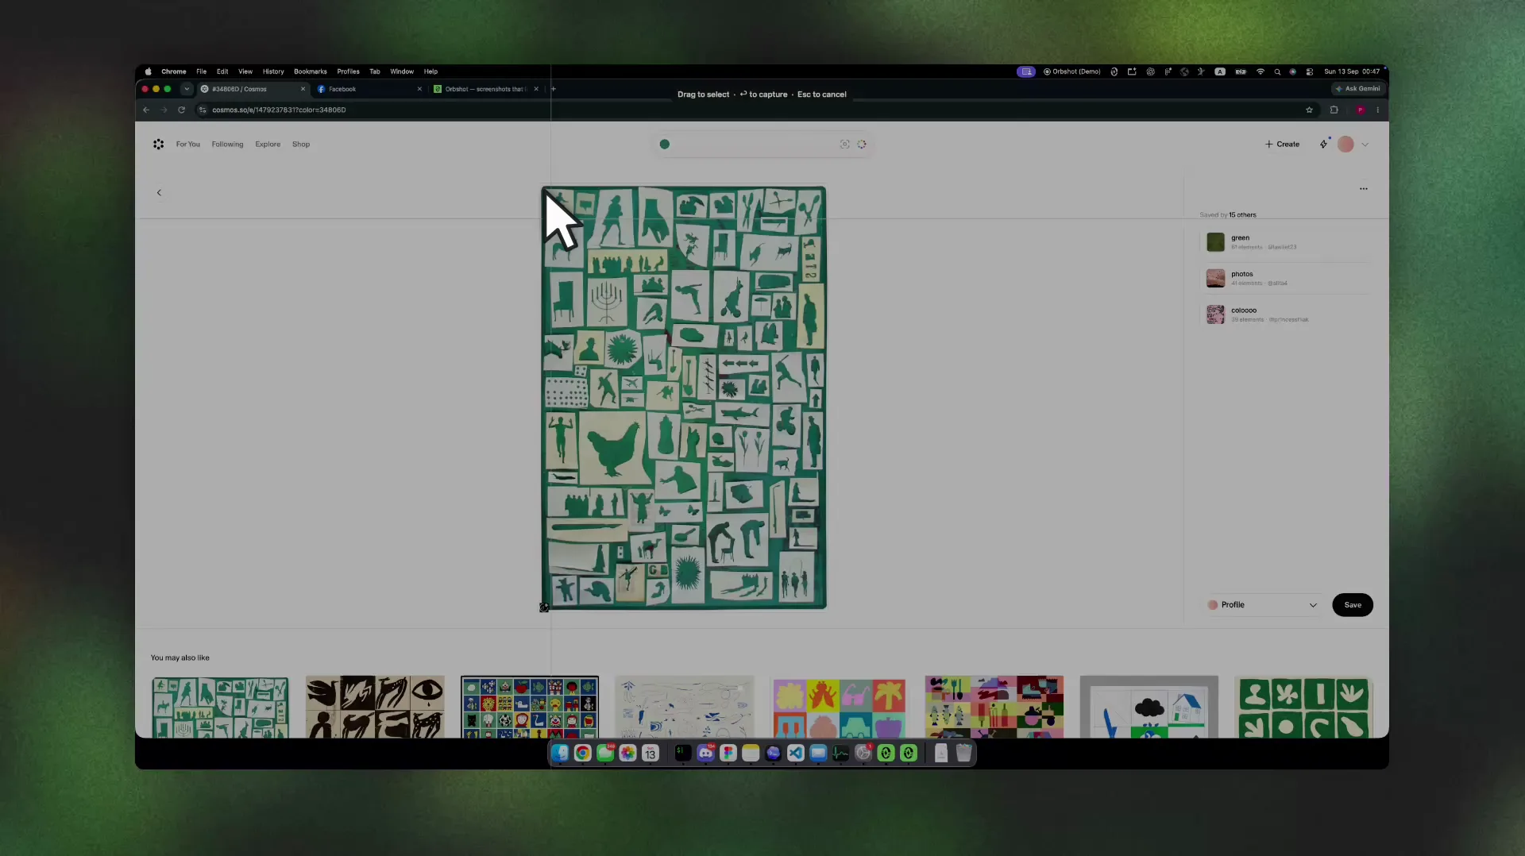The image size is (1525, 856).
Task: Open the Shop link
Action: tap(301, 145)
